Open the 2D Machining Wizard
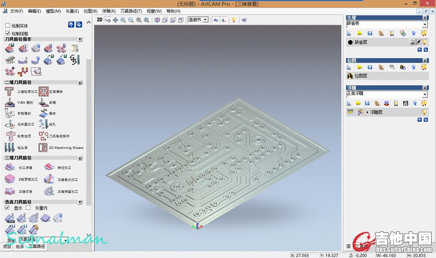Image resolution: width=436 pixels, height=258 pixels. (44, 148)
